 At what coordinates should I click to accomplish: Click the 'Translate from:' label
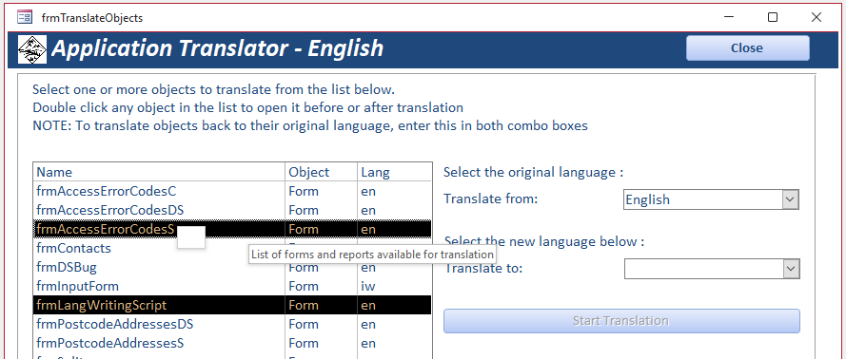pyautogui.click(x=491, y=198)
